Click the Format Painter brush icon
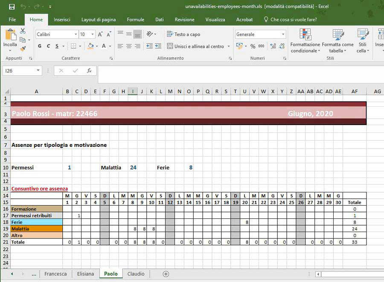This screenshot has width=384, height=282. coord(23,49)
